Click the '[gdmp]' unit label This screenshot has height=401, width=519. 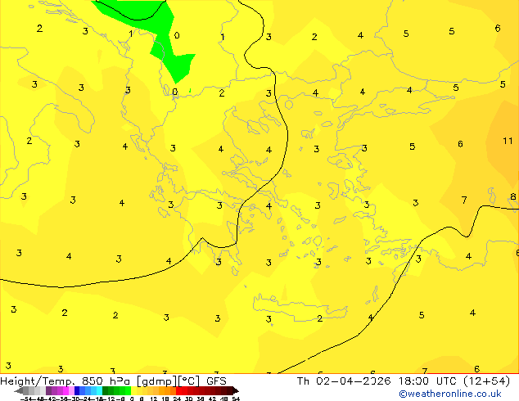click(156, 381)
